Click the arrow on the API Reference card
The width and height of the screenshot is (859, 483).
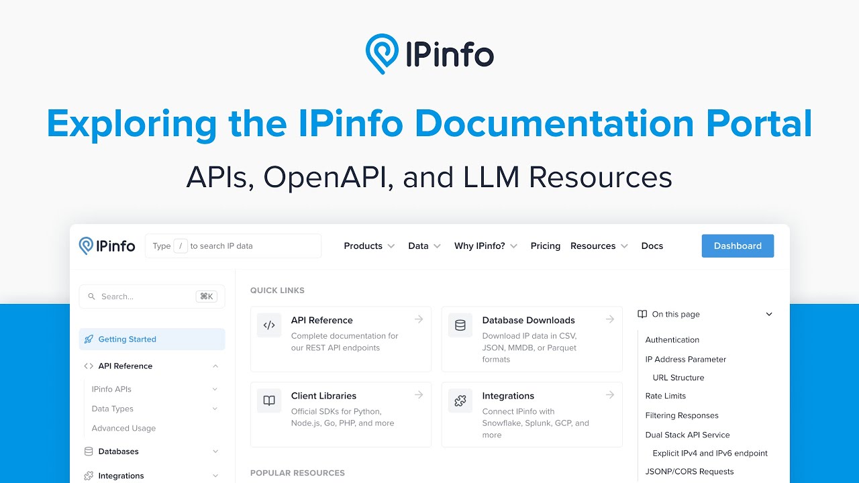click(419, 319)
